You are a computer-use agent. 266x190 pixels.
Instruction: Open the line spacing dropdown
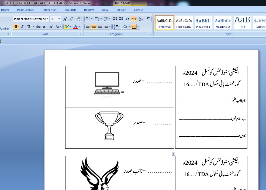[116, 27]
